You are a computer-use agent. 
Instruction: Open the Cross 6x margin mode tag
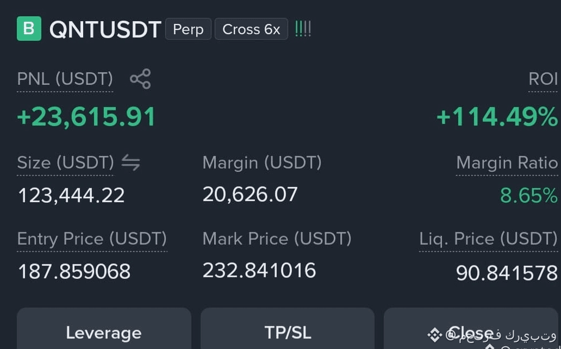click(251, 29)
